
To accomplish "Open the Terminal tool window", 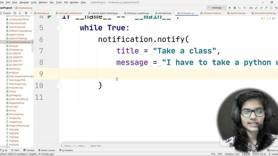I will (29, 150).
